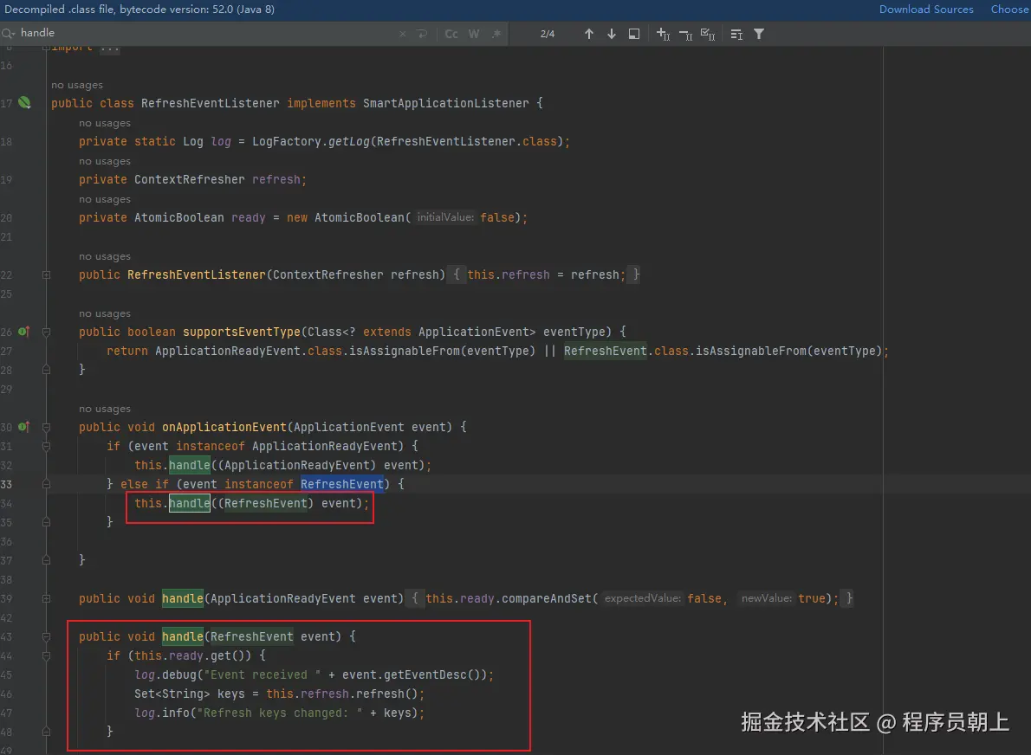Screen dimensions: 1031x755
Task: Click LogFactory.getLog call on line 18
Action: tap(311, 141)
